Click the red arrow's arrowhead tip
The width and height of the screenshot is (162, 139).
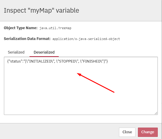pos(77,73)
